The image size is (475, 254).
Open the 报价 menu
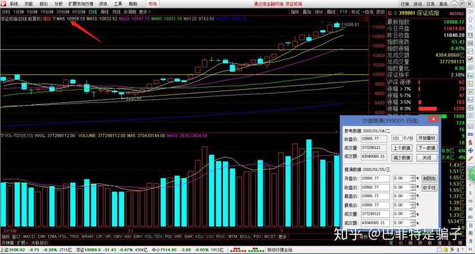tap(44, 4)
